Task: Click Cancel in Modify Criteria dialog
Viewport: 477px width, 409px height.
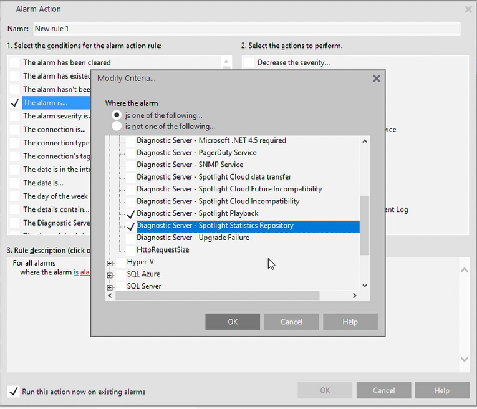Action: [x=291, y=322]
